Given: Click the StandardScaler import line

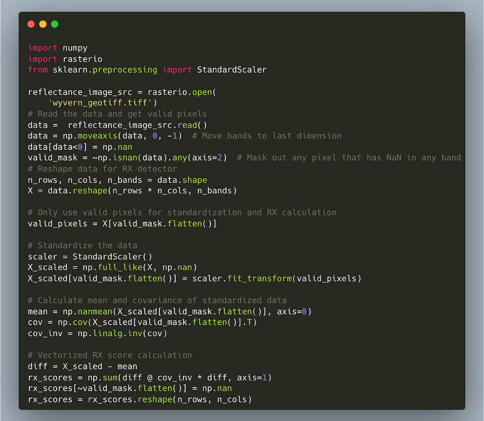Looking at the screenshot, I should pos(147,70).
